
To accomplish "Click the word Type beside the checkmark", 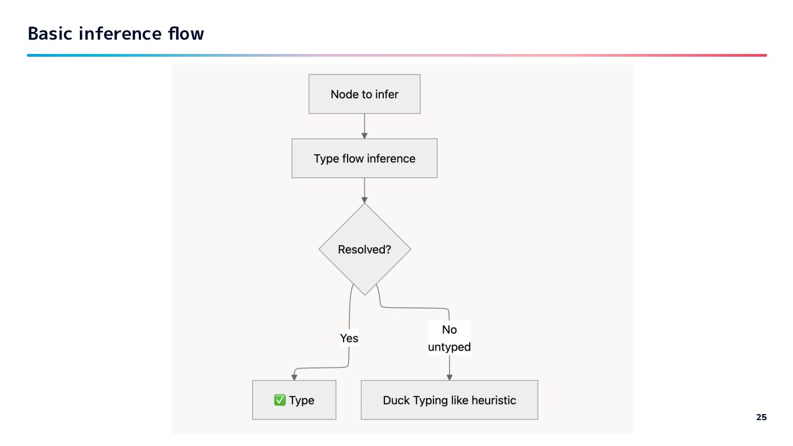I will pyautogui.click(x=302, y=400).
